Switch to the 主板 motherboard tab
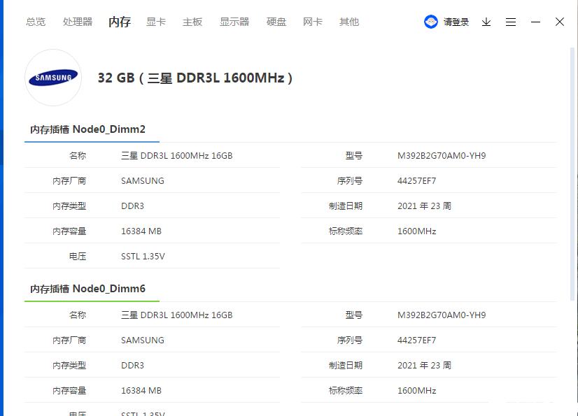 (x=192, y=22)
